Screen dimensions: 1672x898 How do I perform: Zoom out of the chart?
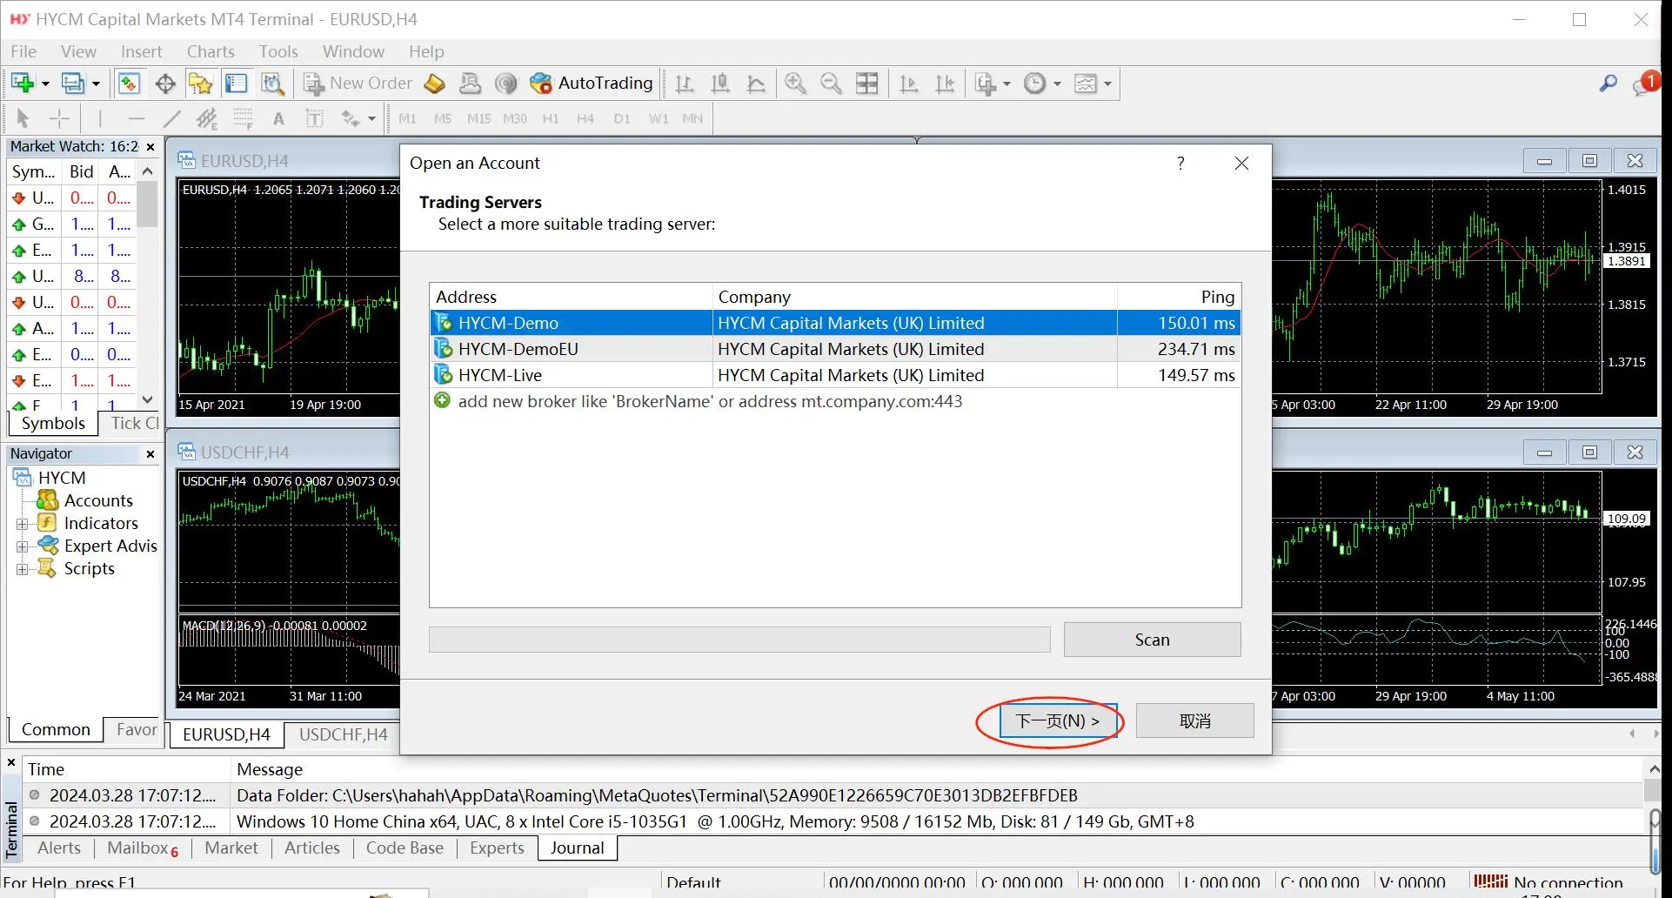coord(832,84)
